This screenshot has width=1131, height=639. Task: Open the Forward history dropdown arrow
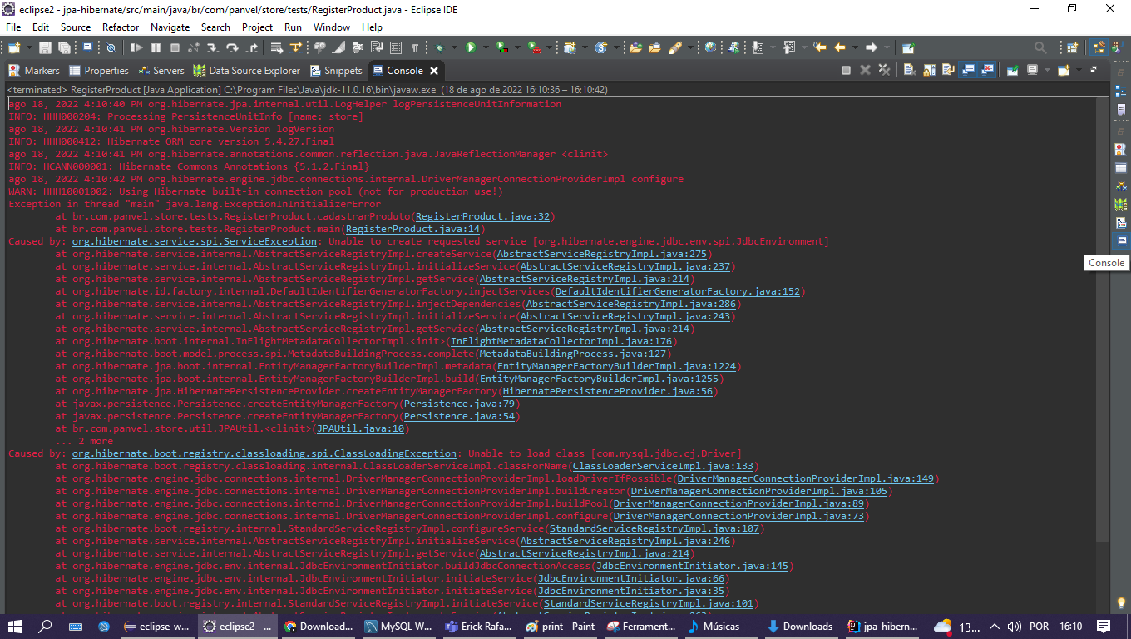[x=887, y=47]
